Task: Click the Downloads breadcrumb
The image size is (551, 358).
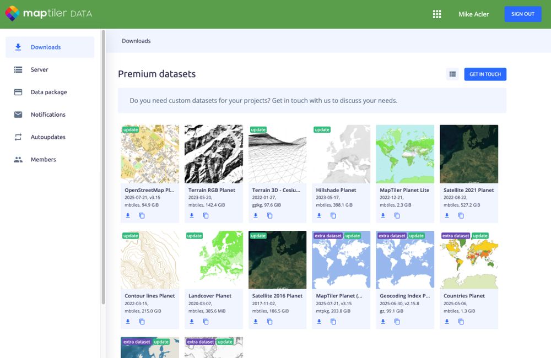Action: [x=136, y=41]
